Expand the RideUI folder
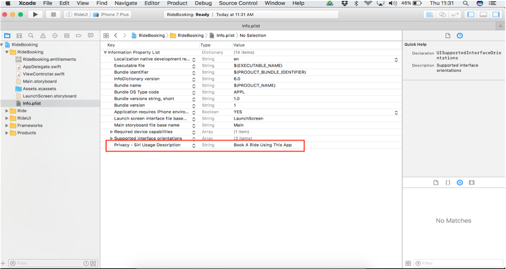 point(7,118)
